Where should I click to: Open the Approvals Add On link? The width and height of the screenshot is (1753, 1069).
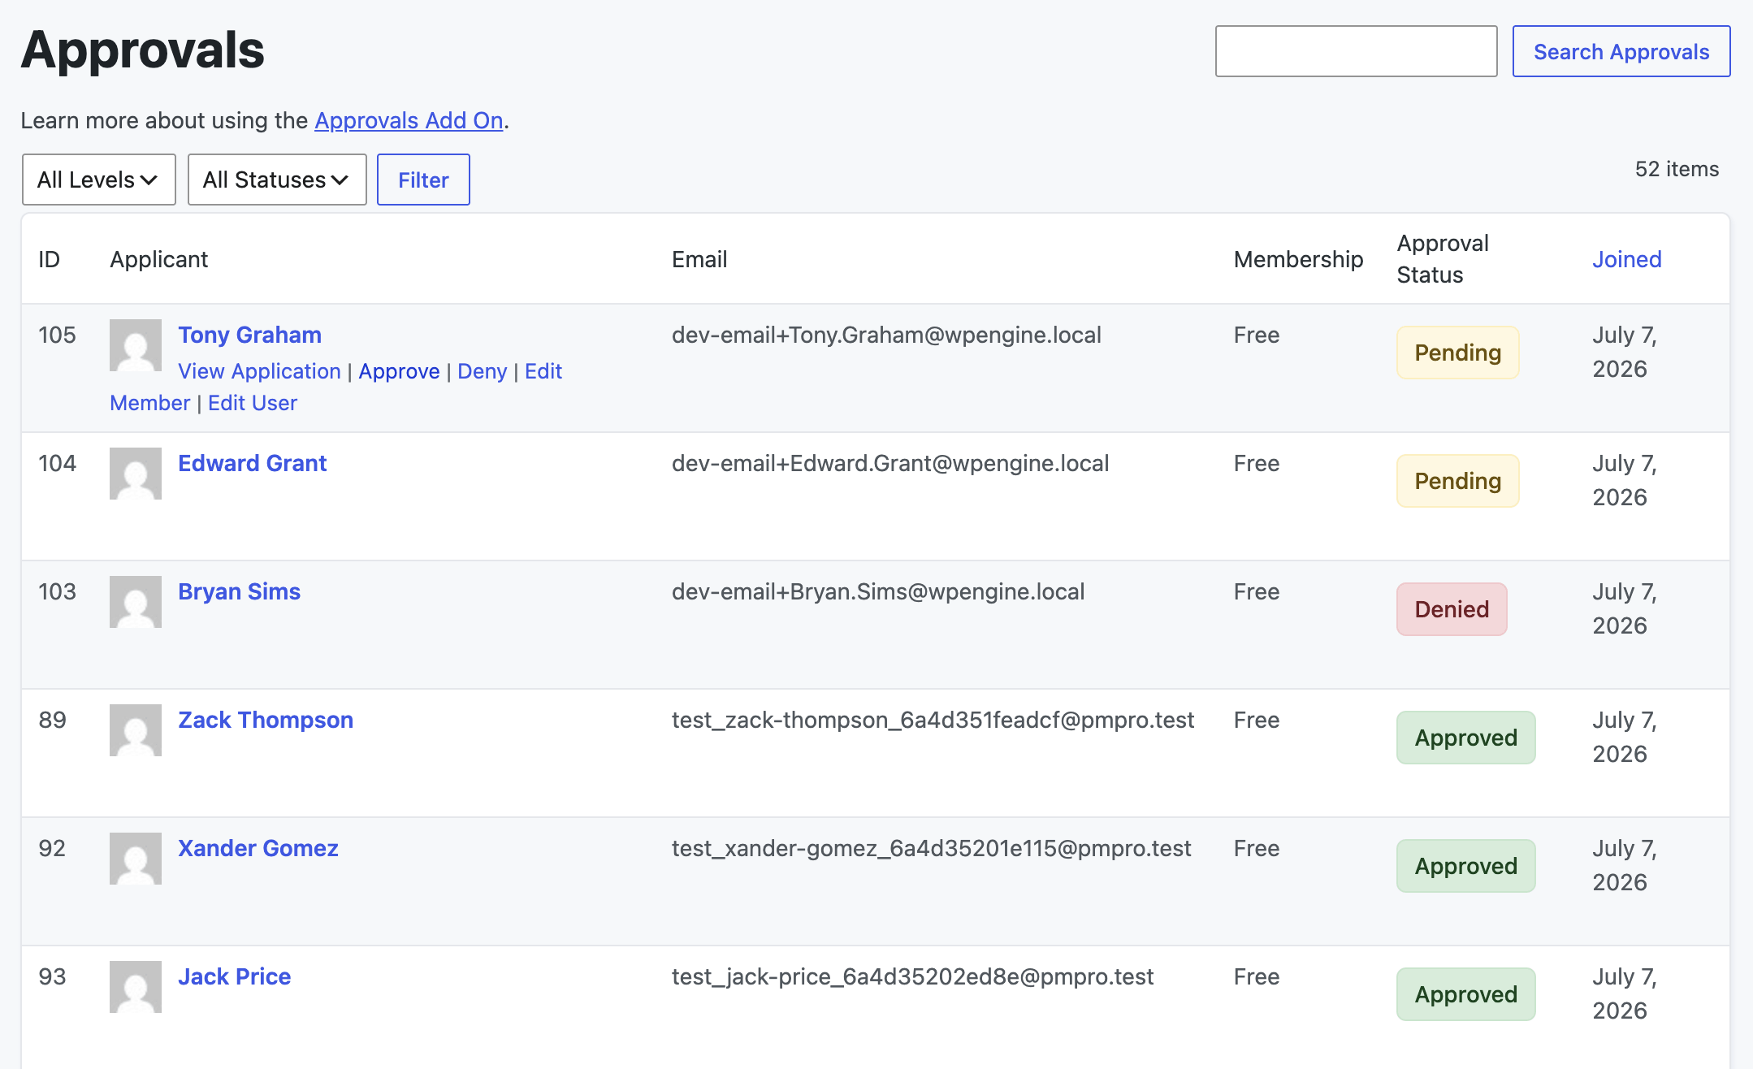(x=409, y=120)
